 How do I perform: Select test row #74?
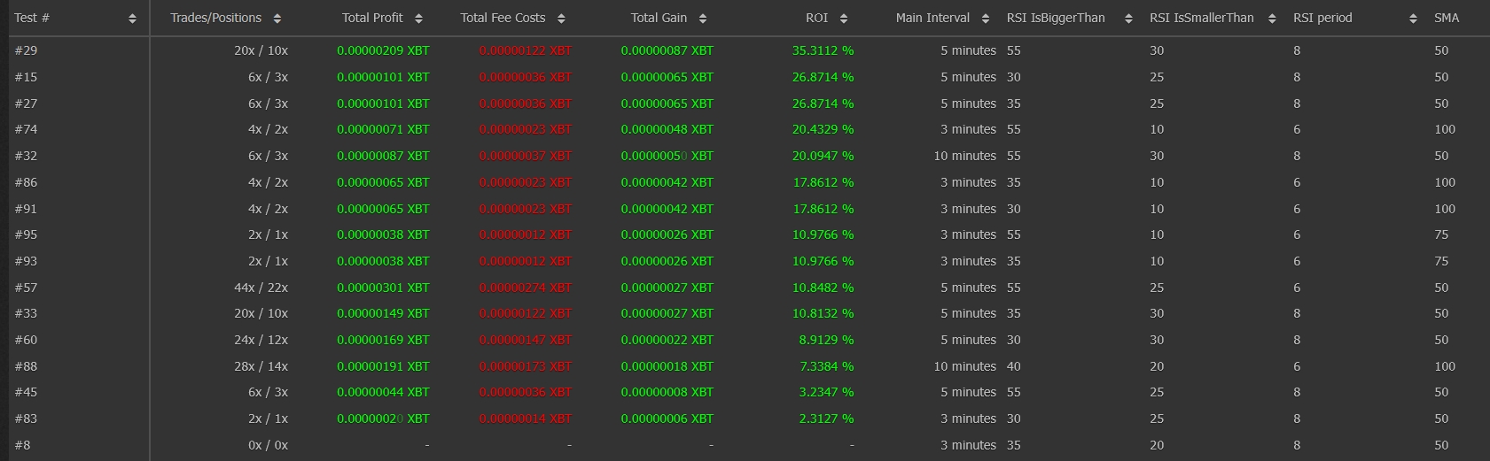point(26,130)
